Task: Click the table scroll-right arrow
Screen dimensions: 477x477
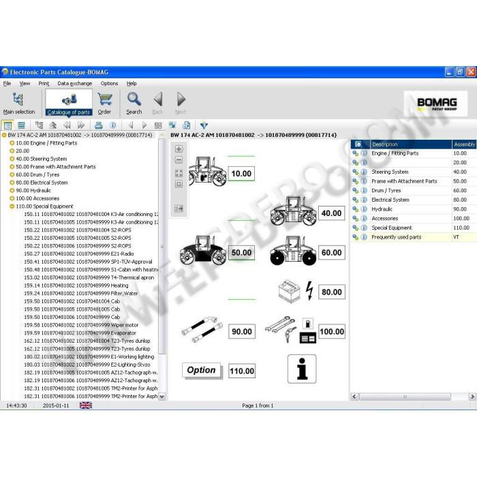Action: coord(472,397)
